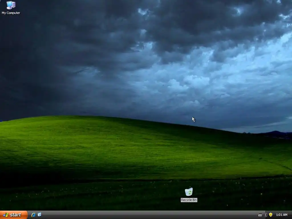Select the My Computer desktop icon
Image resolution: width=292 pixels, height=219 pixels.
tap(11, 8)
